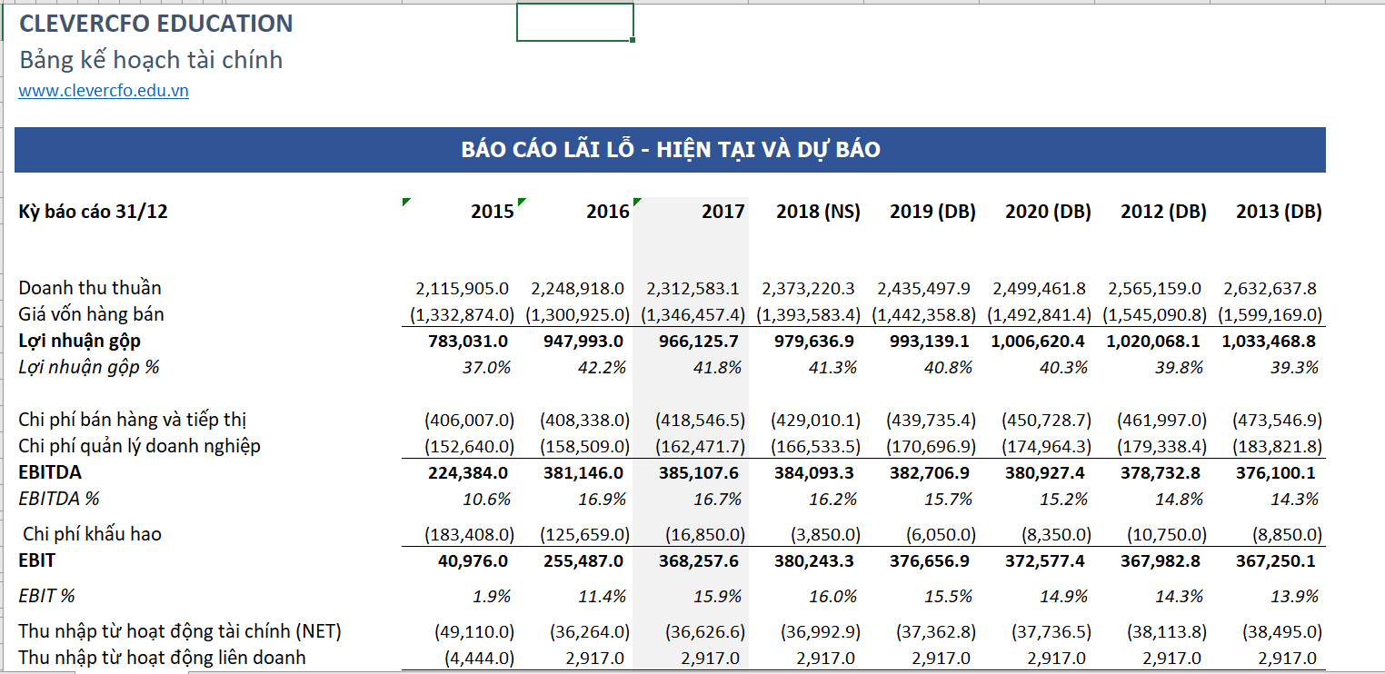Select 'Thu nhập từ hoạt động liên doanh' label
This screenshot has width=1385, height=674.
[x=162, y=658]
